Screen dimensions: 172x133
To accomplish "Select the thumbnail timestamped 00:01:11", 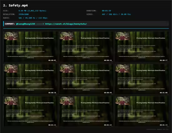I will [x=30, y=112].
